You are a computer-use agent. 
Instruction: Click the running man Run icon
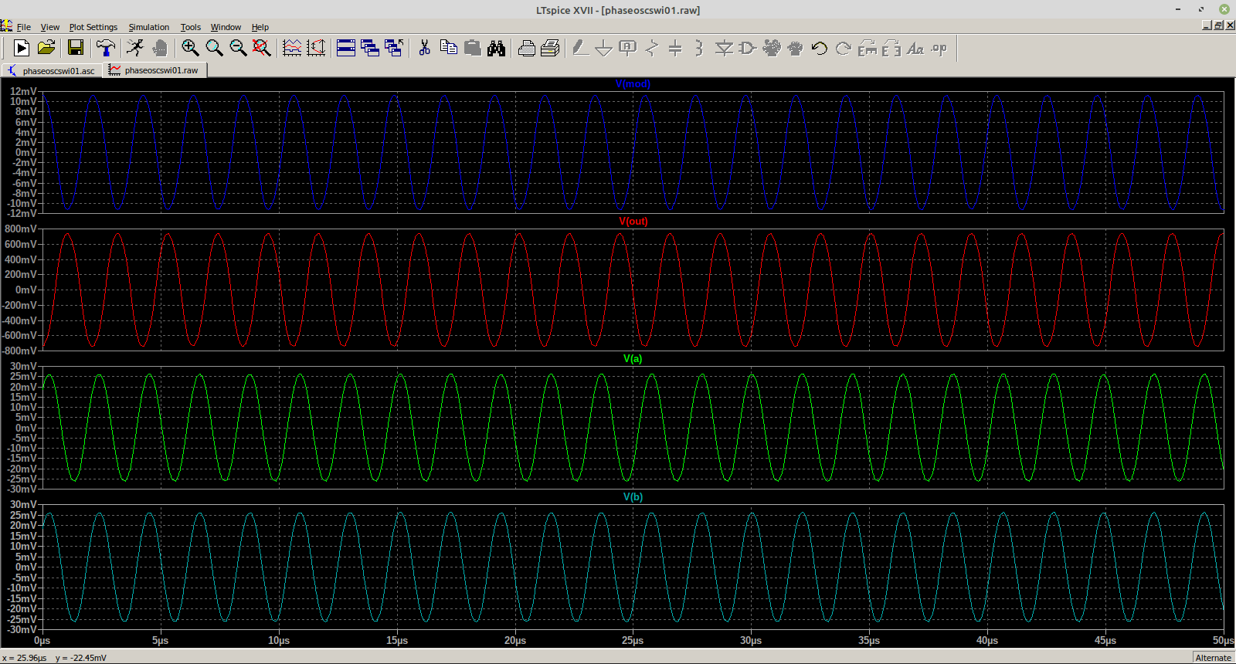135,48
